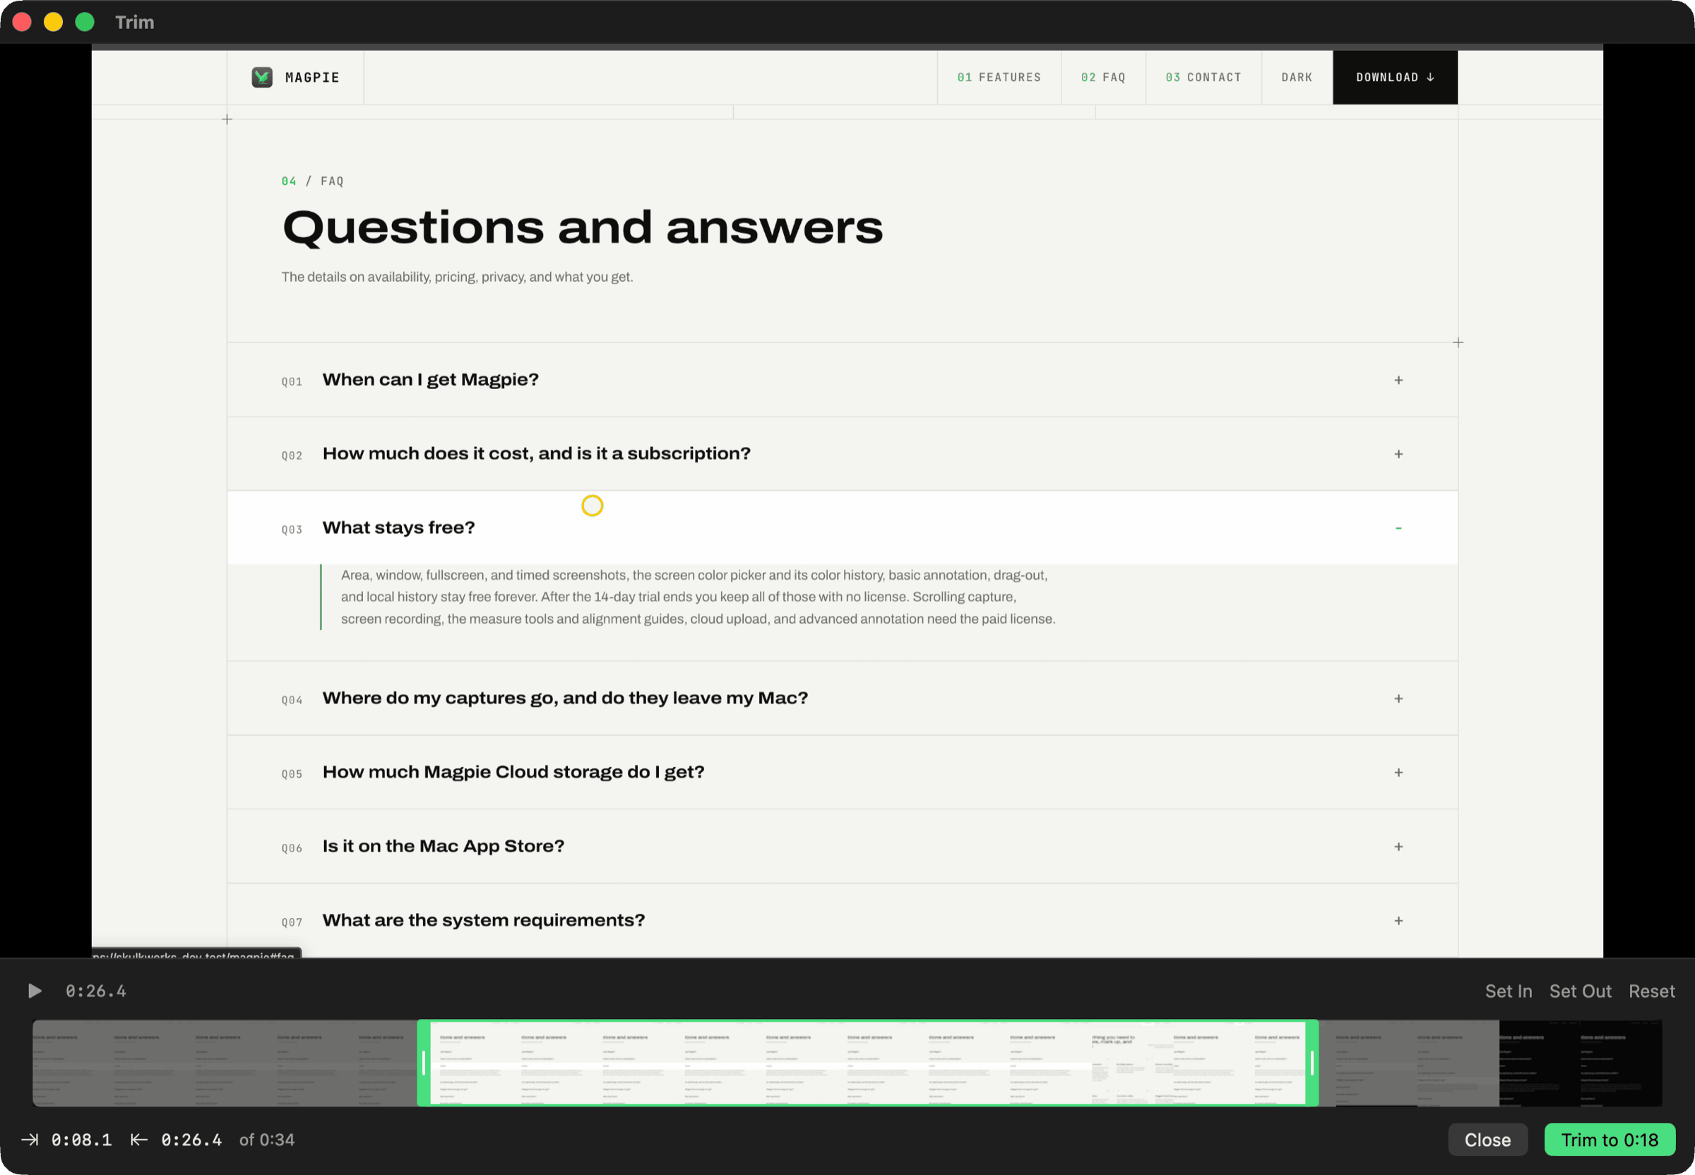
Task: Open the 01 Features nav item
Action: (999, 77)
